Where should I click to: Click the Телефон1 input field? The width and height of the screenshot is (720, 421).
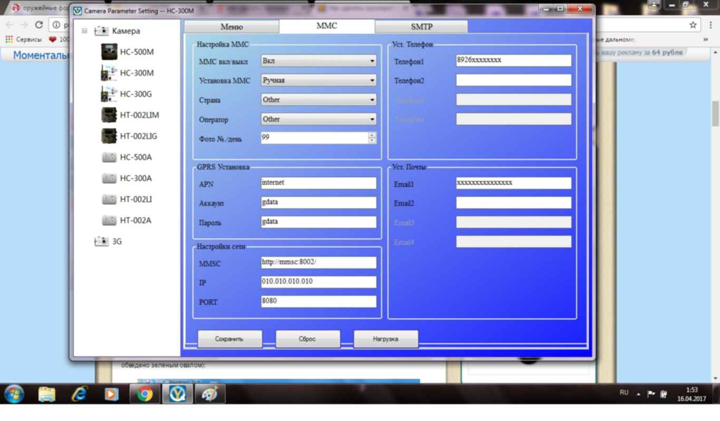tap(514, 61)
